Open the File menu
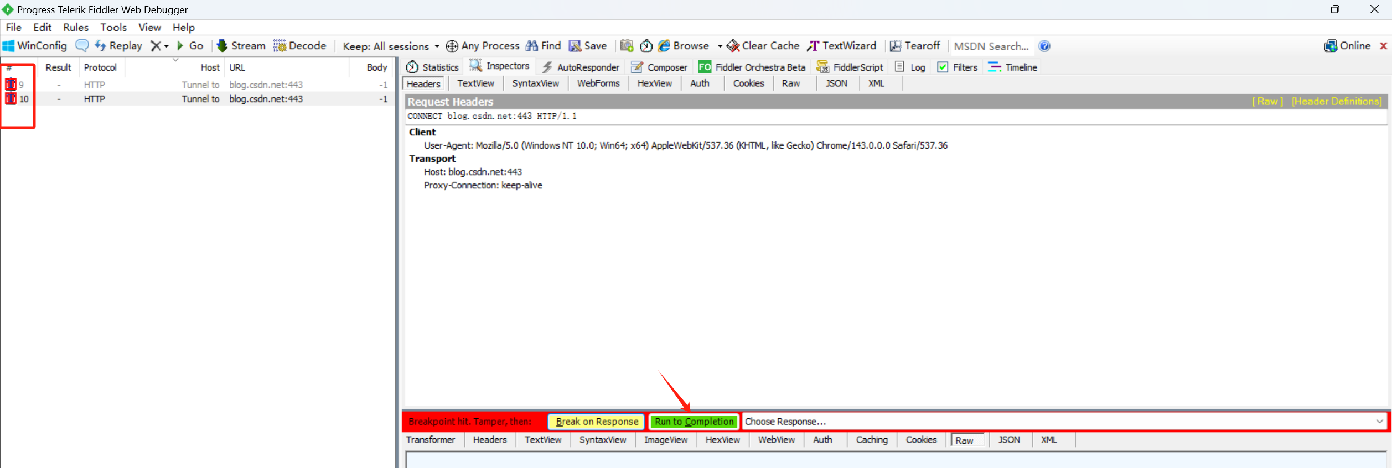 (x=13, y=27)
